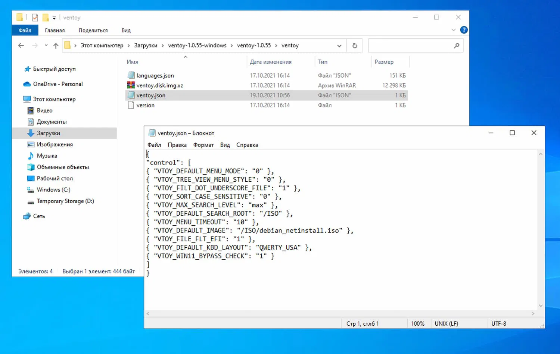Open the Поделиться ribbon tab

(x=93, y=30)
